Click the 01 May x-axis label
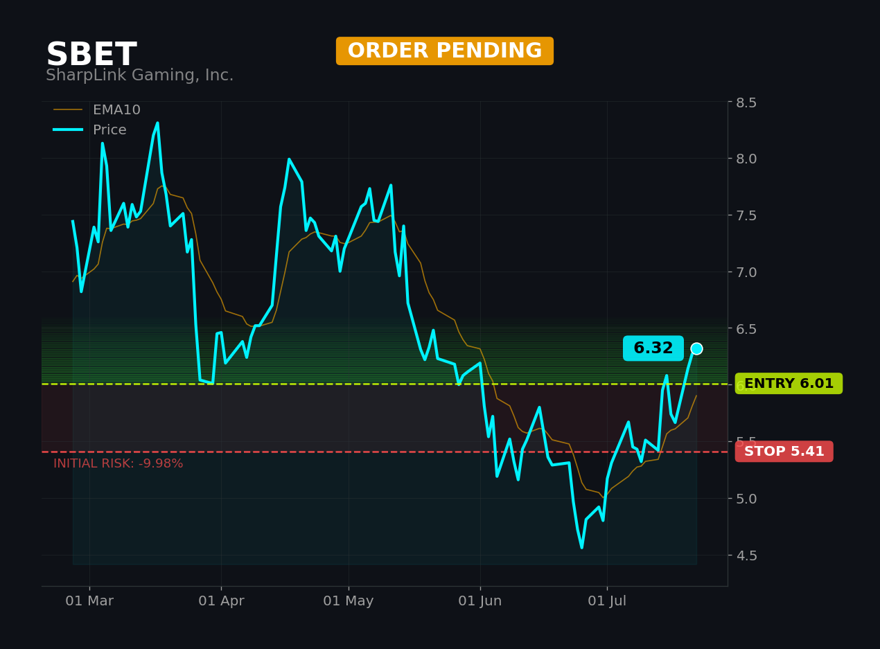The height and width of the screenshot is (649, 880). pos(349,601)
